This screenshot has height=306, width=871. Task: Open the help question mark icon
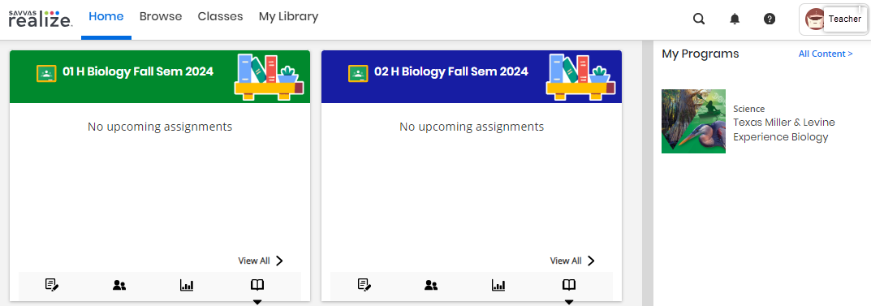(x=770, y=19)
